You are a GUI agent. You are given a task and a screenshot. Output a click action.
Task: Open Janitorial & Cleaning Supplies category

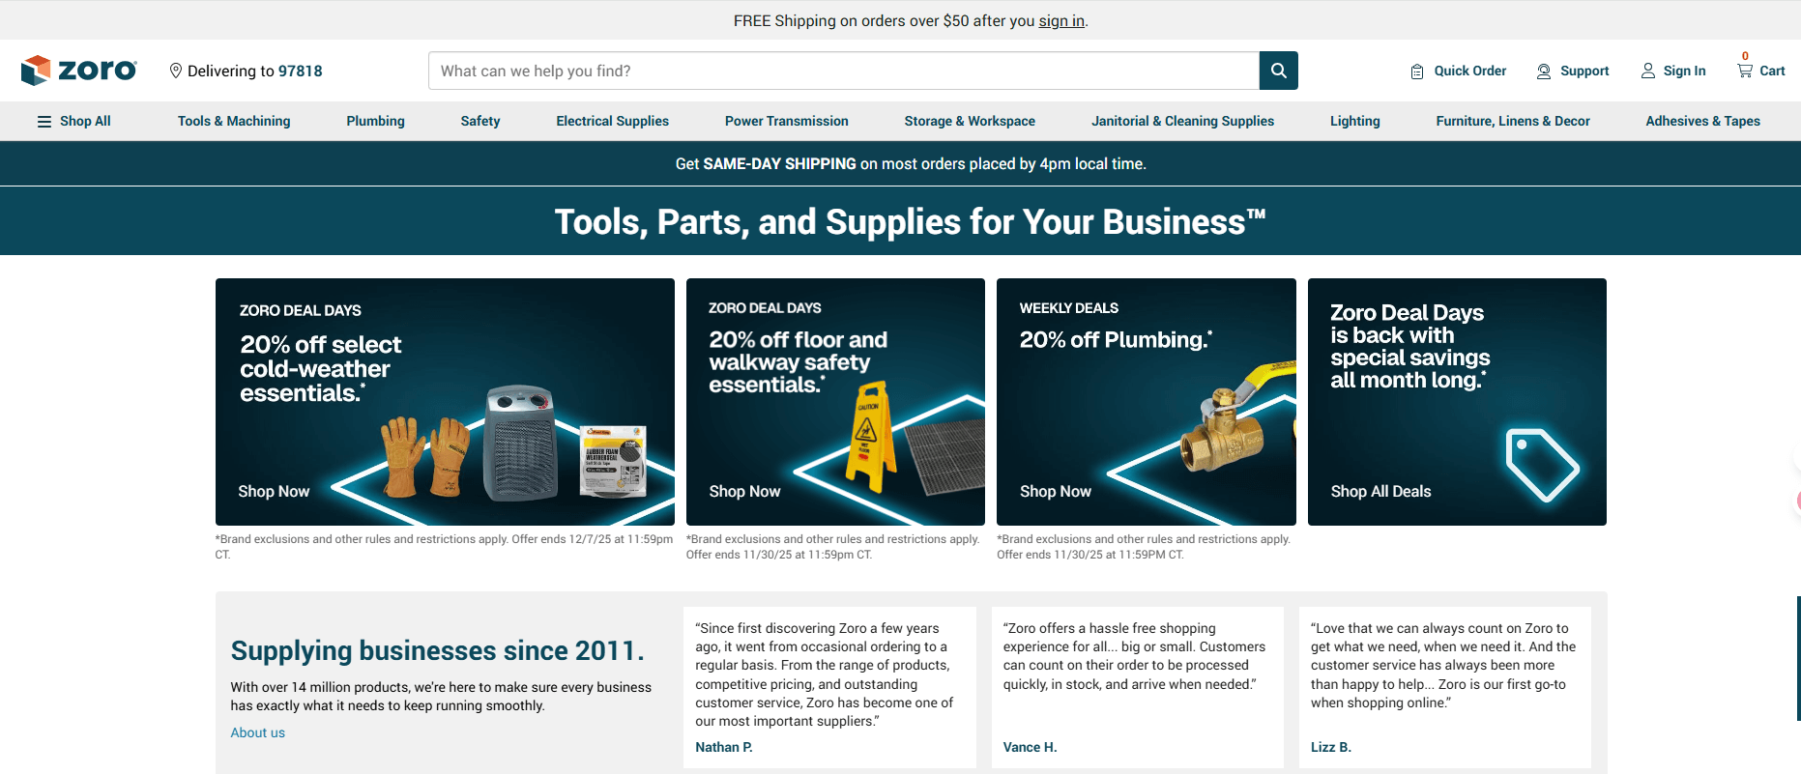[x=1182, y=121]
